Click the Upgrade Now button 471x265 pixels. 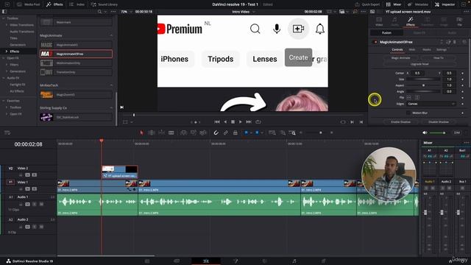pos(419,64)
